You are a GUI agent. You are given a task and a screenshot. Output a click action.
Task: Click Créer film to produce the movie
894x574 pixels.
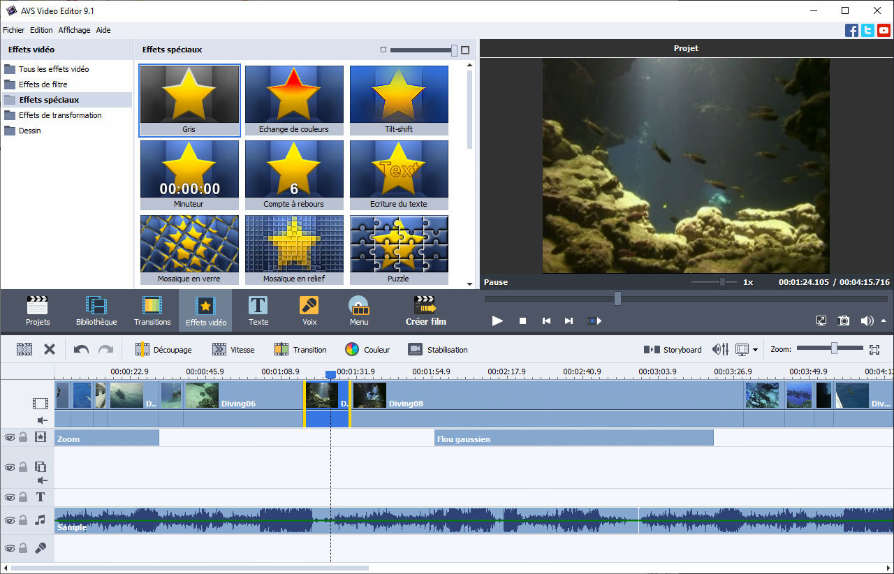click(426, 311)
